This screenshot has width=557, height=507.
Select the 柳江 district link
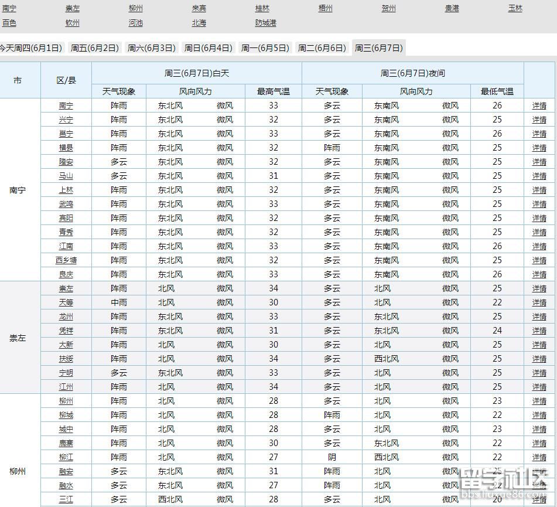click(65, 457)
